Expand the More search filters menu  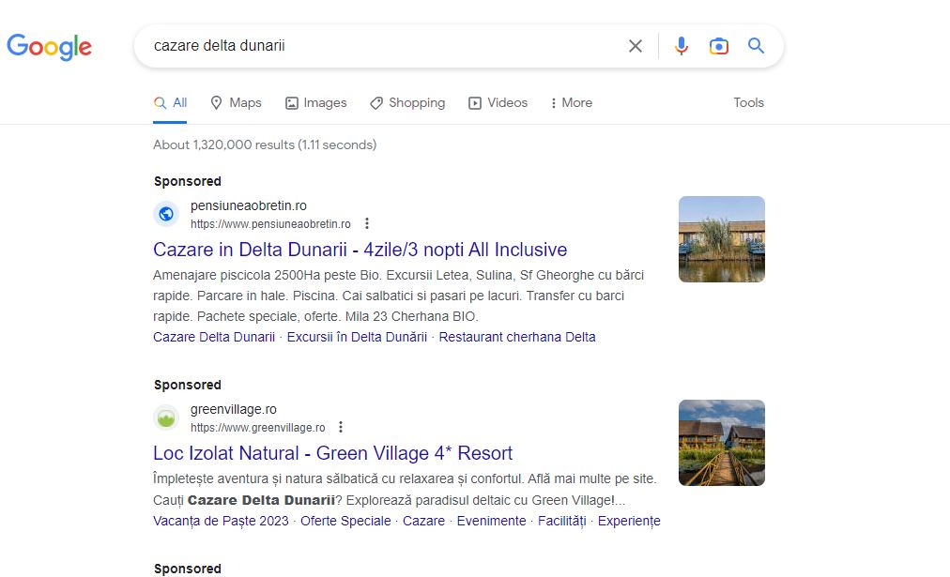pos(571,103)
